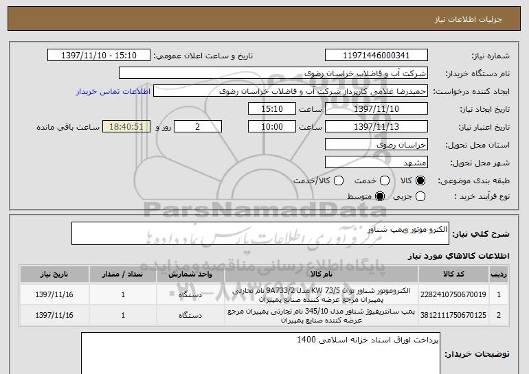Screen dimensions: 529x374
Task: Click the توضیحات خریدار label
Action: 477,354
